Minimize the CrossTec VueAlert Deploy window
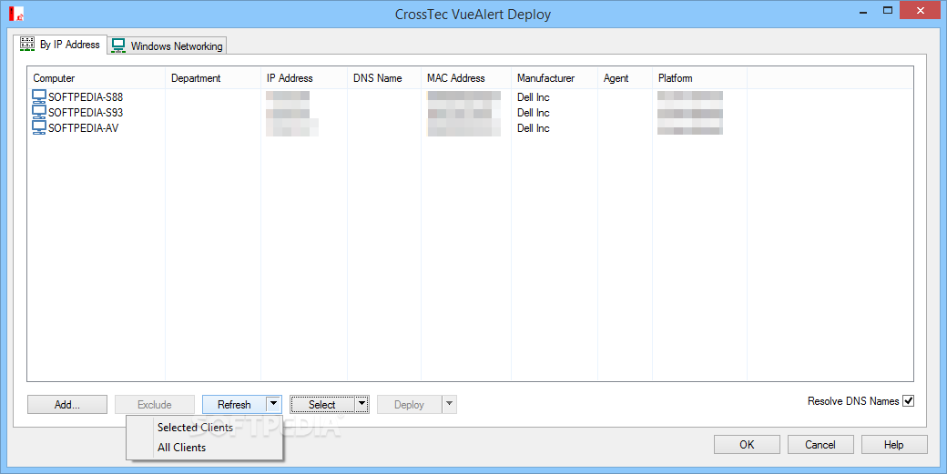 pos(863,10)
